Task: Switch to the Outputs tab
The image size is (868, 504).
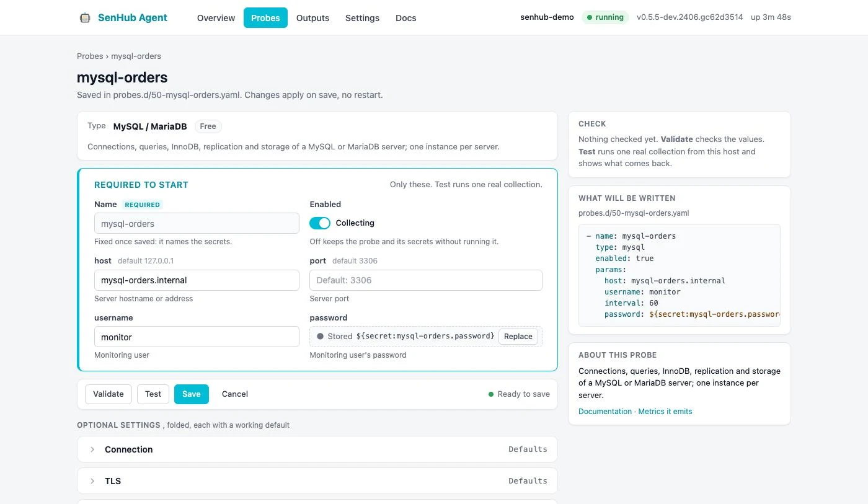Action: [x=312, y=18]
